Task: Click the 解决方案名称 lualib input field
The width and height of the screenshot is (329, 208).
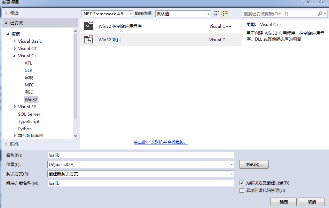Action: pos(141,183)
